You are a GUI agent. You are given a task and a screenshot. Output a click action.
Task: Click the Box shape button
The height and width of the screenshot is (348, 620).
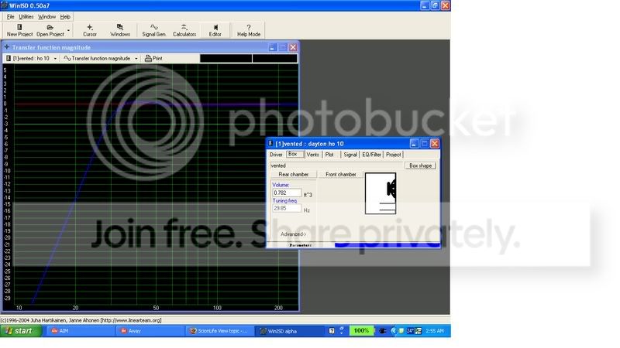pos(422,165)
